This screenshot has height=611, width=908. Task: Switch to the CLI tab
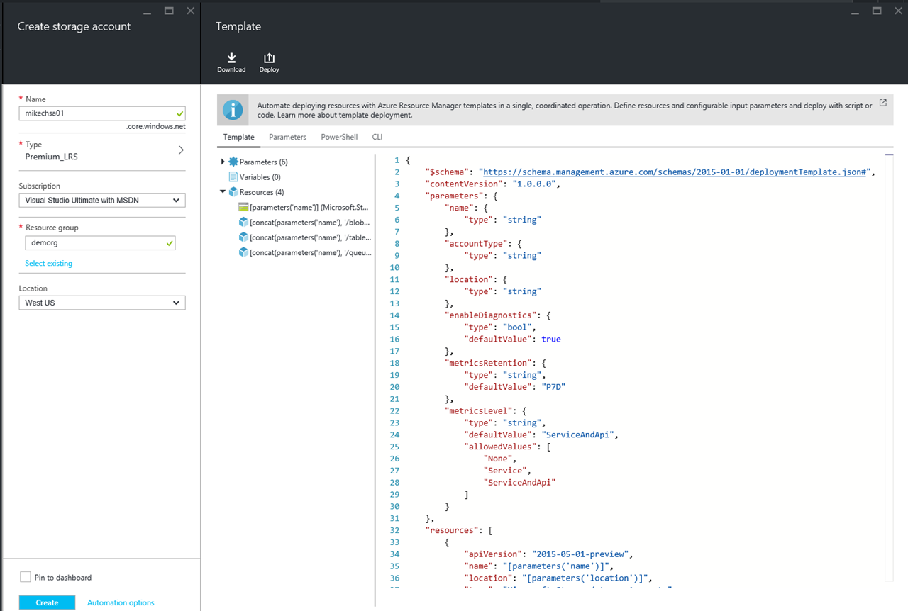[377, 137]
